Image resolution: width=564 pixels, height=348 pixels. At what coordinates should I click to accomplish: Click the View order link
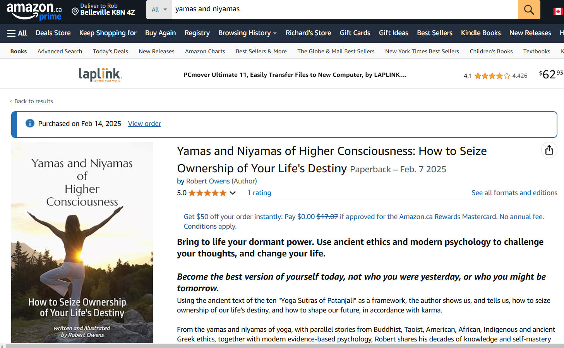(144, 124)
